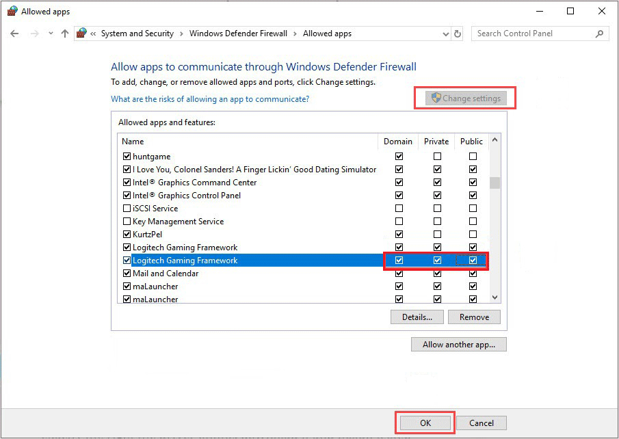
Task: Uncheck the huntgame app checkbox
Action: click(x=127, y=157)
